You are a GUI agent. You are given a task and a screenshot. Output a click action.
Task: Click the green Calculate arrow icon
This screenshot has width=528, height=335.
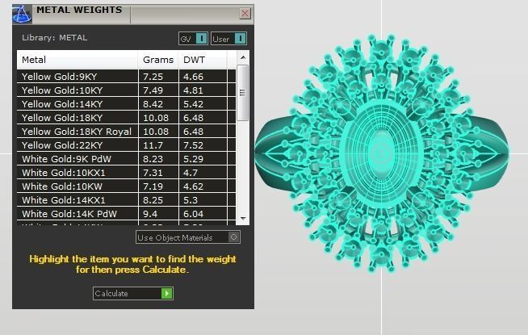(166, 293)
